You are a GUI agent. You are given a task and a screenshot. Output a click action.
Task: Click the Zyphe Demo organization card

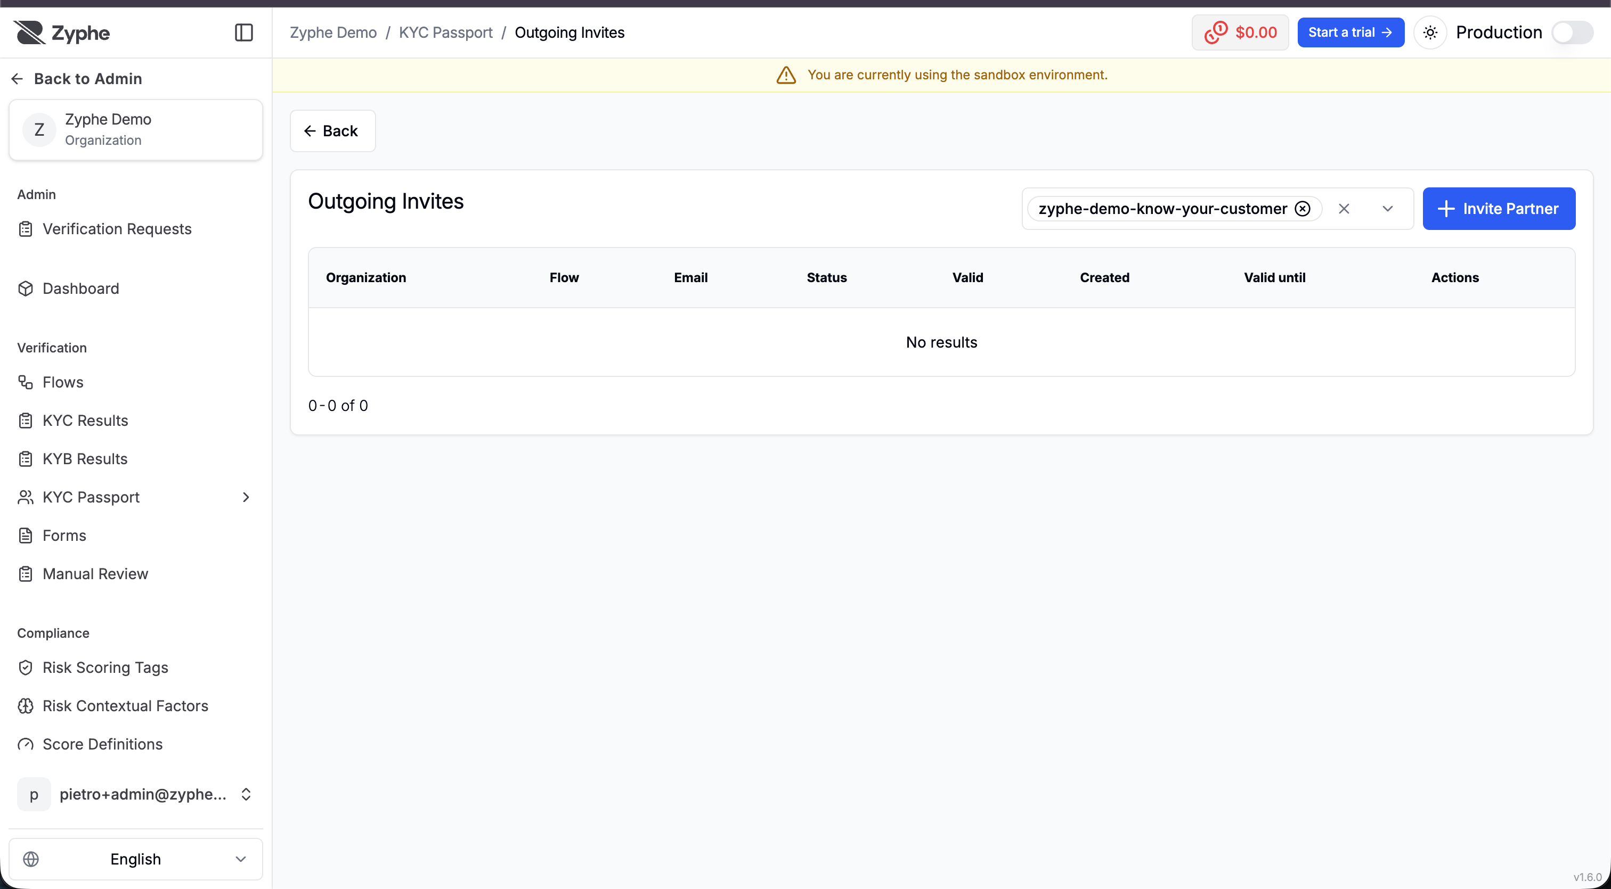pos(136,130)
